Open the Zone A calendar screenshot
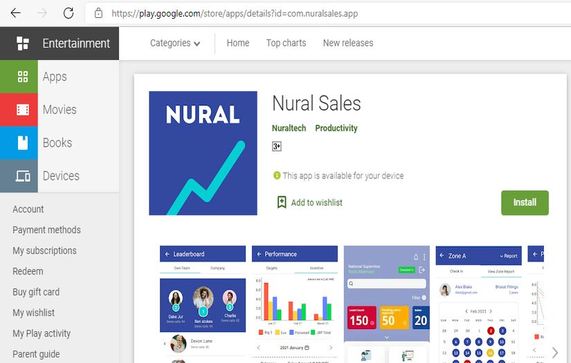This screenshot has height=363, width=571. pos(478,304)
